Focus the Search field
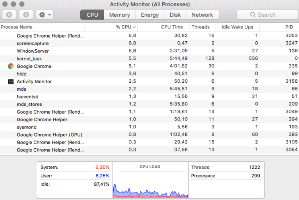 (267, 15)
